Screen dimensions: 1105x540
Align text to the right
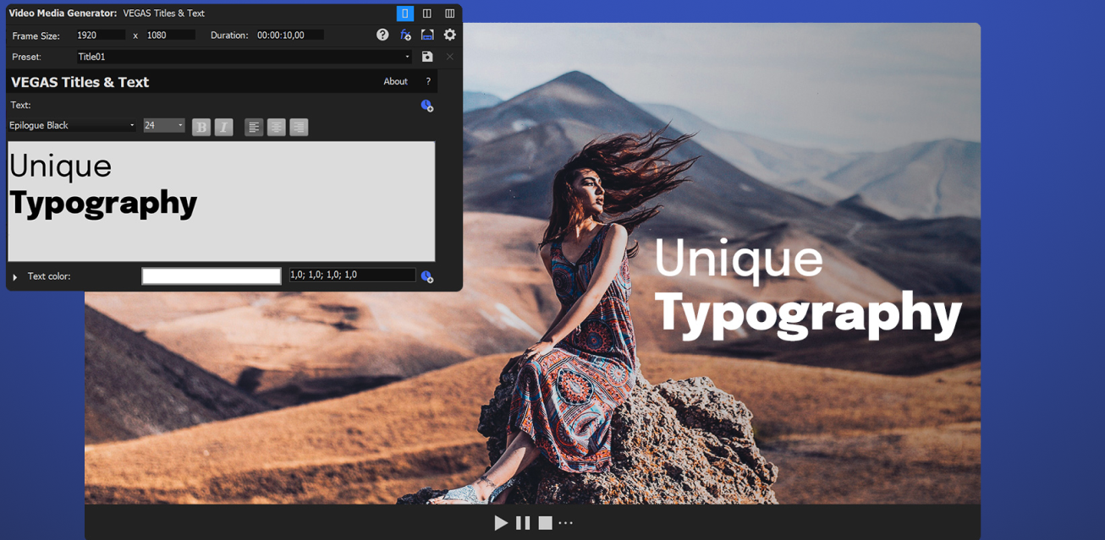click(x=299, y=127)
